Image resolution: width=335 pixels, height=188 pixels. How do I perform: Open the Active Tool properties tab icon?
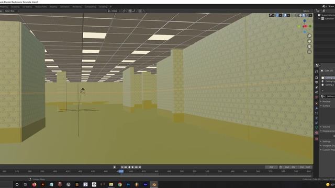316,72
